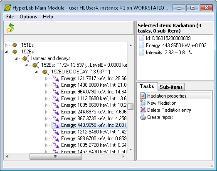The height and width of the screenshot is (171, 217).
Task: Click the HyperLab title bar application icon
Action: click(x=7, y=8)
